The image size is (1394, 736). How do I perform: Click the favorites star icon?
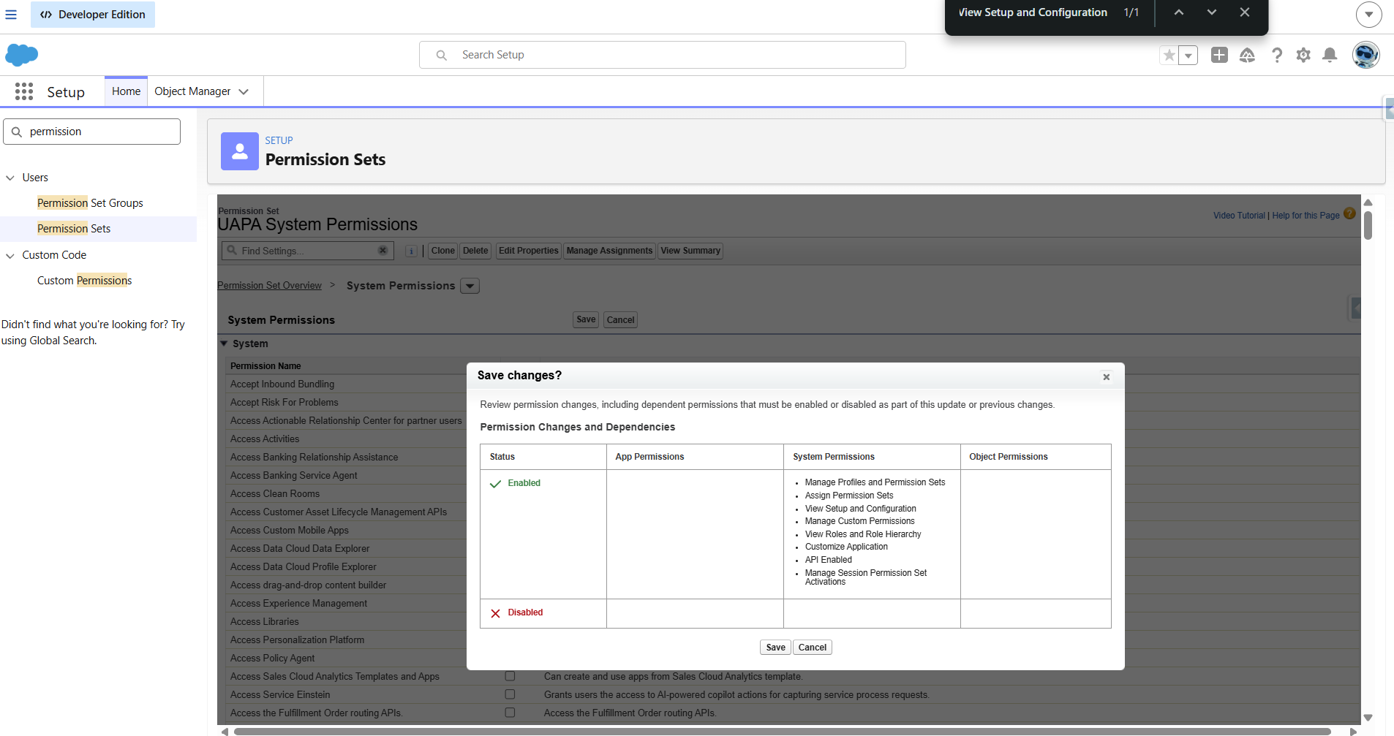point(1169,55)
